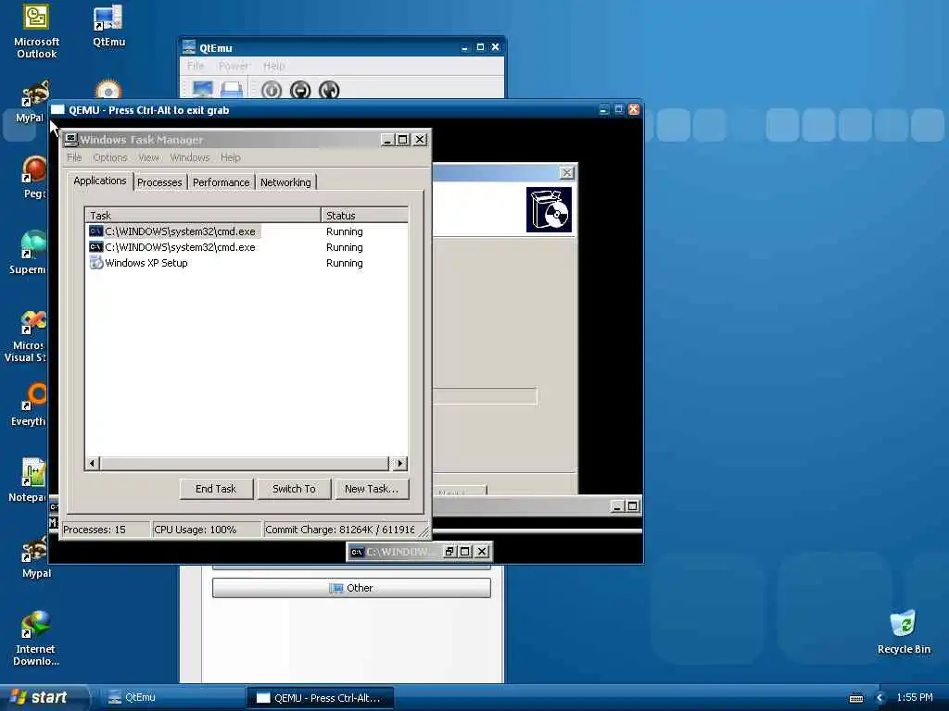This screenshot has width=949, height=711.
Task: Click the Commit Charge status bar entry
Action: [x=340, y=530]
